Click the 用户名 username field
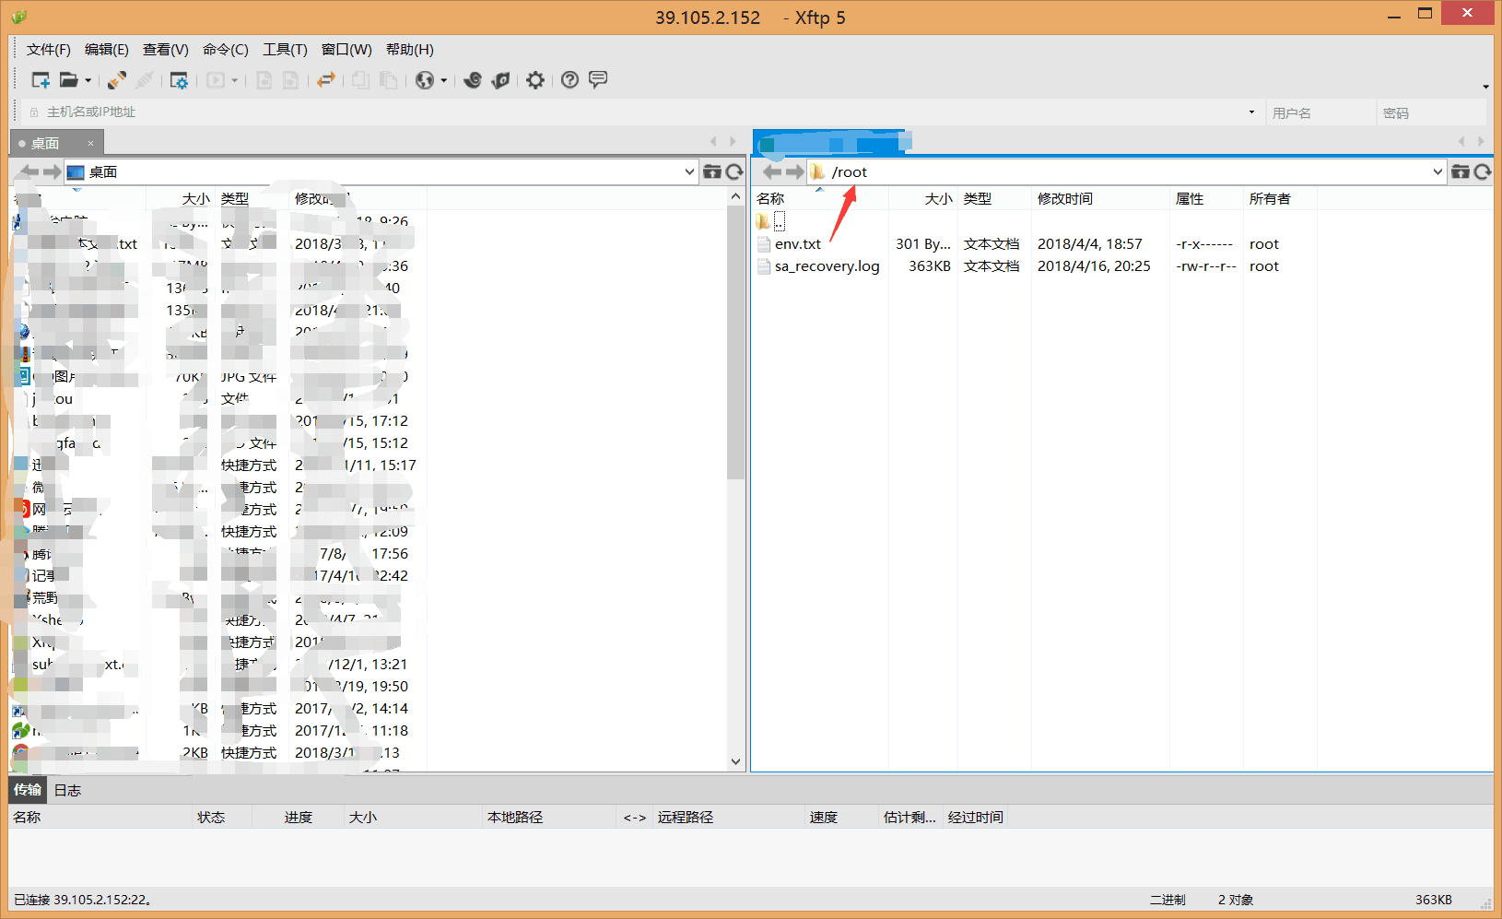Viewport: 1502px width, 919px height. click(1320, 112)
